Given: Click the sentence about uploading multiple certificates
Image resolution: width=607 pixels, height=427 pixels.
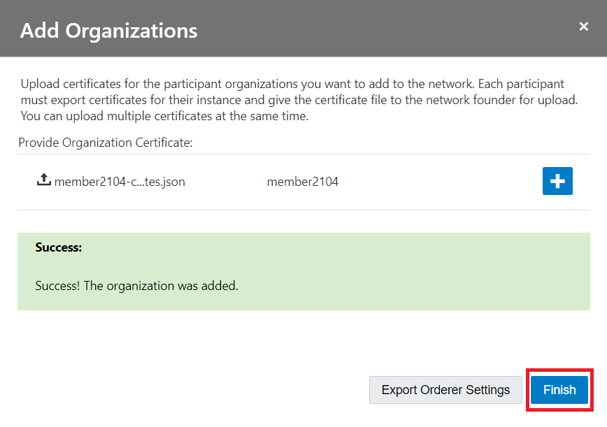Looking at the screenshot, I should (164, 116).
